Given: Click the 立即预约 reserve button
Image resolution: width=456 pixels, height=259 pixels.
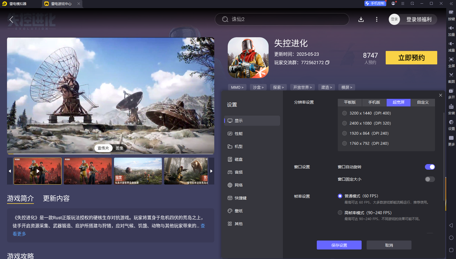Looking at the screenshot, I should click(411, 58).
